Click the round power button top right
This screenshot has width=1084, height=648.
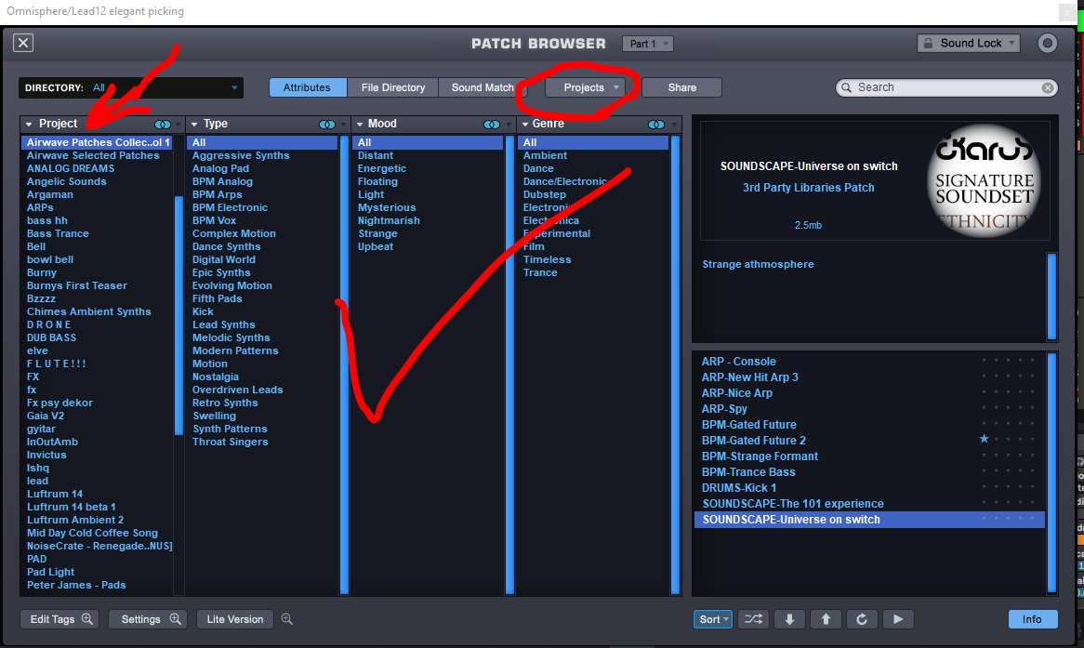point(1048,44)
